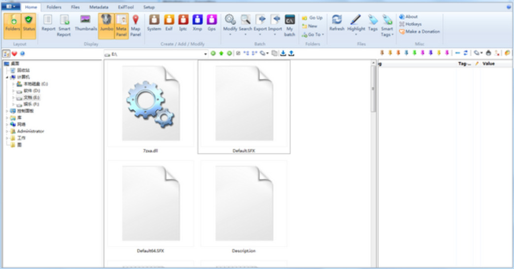
Task: Open the Setup ribbon tab
Action: (x=149, y=7)
